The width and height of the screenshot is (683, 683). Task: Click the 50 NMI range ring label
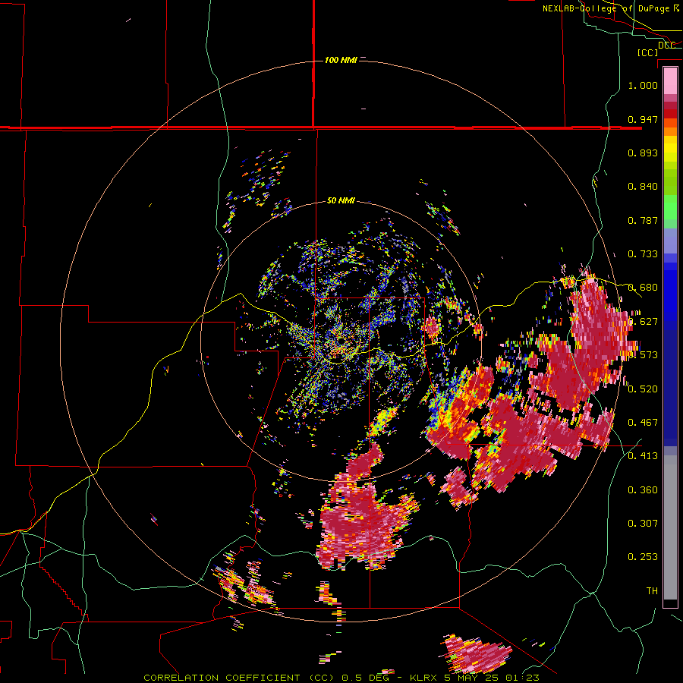(x=341, y=200)
